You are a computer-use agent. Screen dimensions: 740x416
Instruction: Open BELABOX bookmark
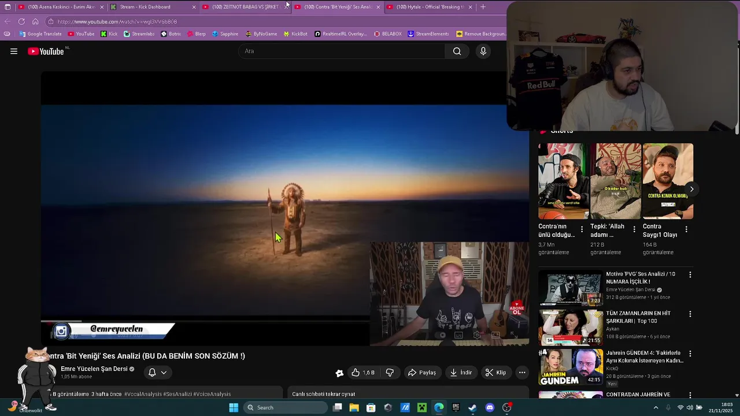pyautogui.click(x=387, y=34)
